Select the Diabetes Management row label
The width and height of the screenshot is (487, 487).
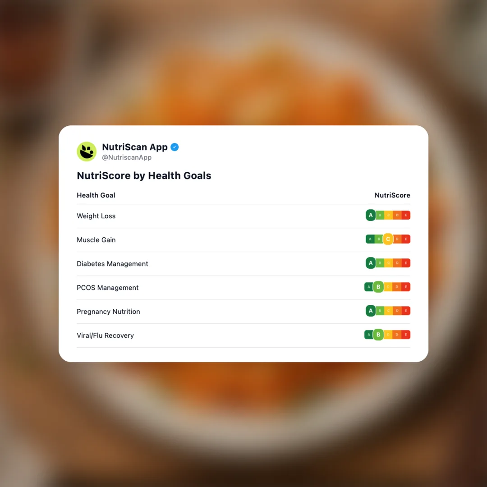pyautogui.click(x=112, y=264)
